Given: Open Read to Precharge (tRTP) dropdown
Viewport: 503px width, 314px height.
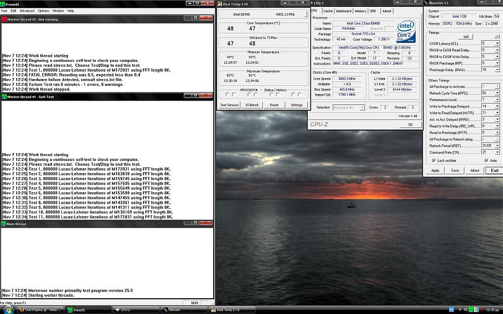Looking at the screenshot, I should coord(497,132).
